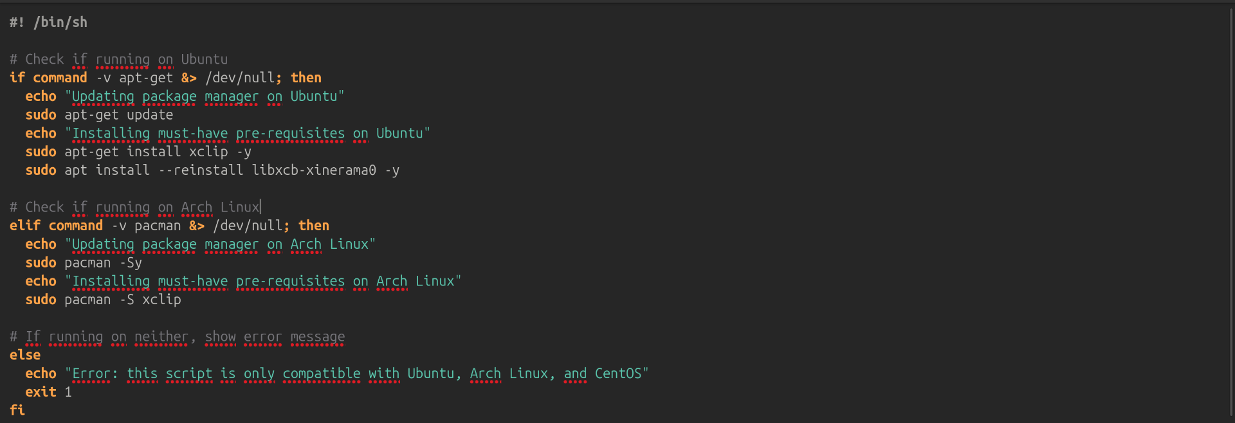Click the vertical scrollbar on the right edge
The width and height of the screenshot is (1235, 423).
point(1230,212)
